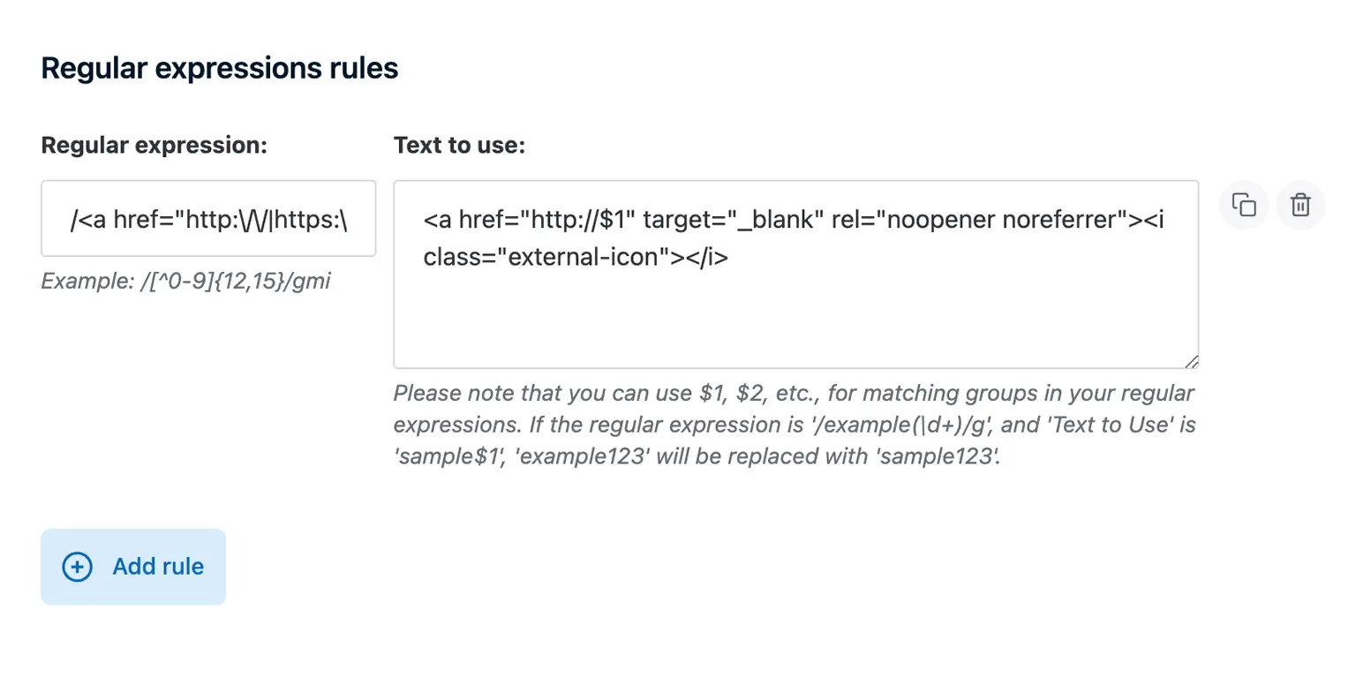Screen dimensions: 1356x677
Task: Click inside the Regular expression input field
Action: (208, 218)
